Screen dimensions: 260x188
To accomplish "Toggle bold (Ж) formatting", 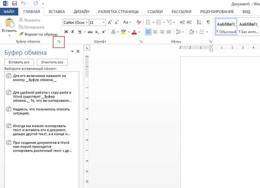I will click(66, 32).
